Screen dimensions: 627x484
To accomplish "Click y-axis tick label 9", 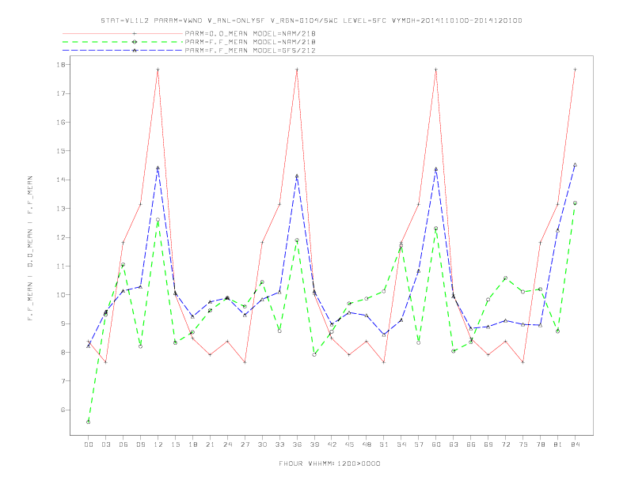I will [63, 323].
